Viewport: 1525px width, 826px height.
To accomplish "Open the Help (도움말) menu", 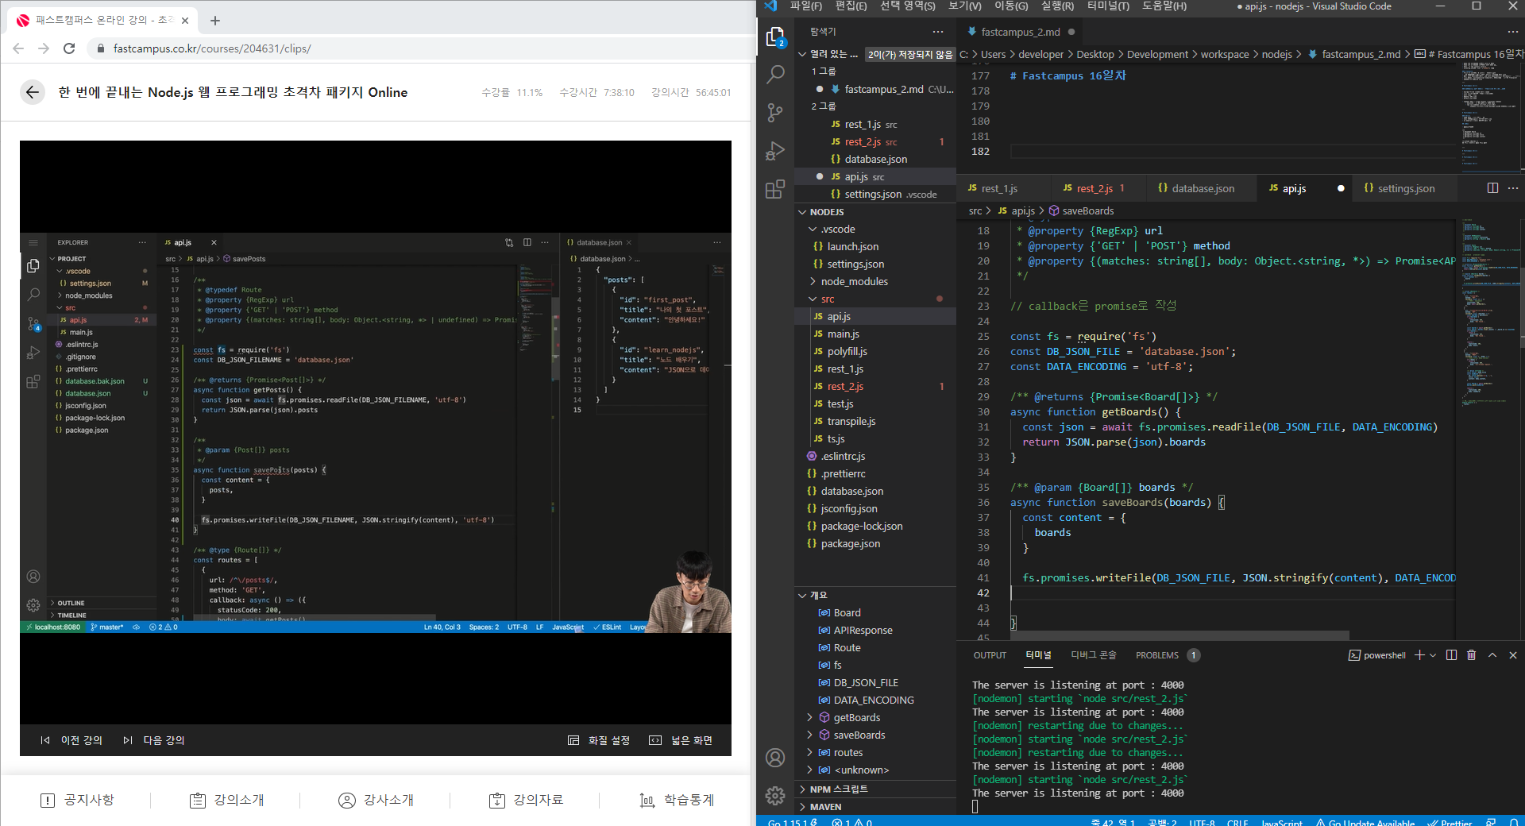I will click(x=1164, y=6).
